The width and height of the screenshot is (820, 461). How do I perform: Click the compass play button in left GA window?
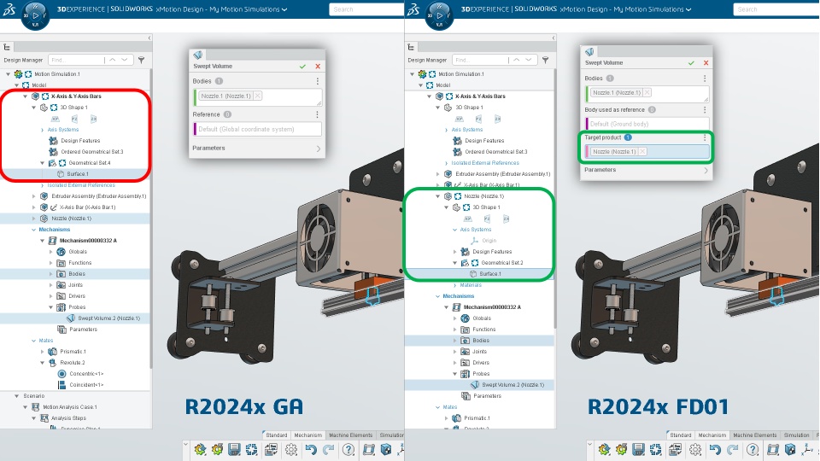35,15
